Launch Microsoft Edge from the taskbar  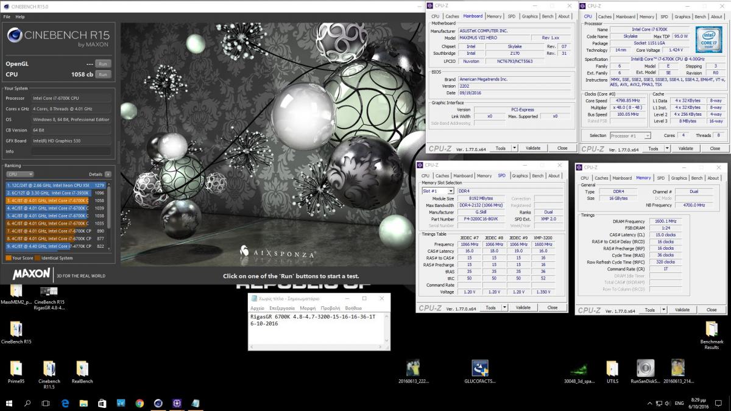pos(65,403)
